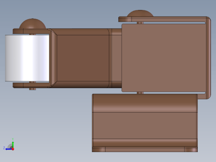Select the domed pin head above the roller

(32, 24)
